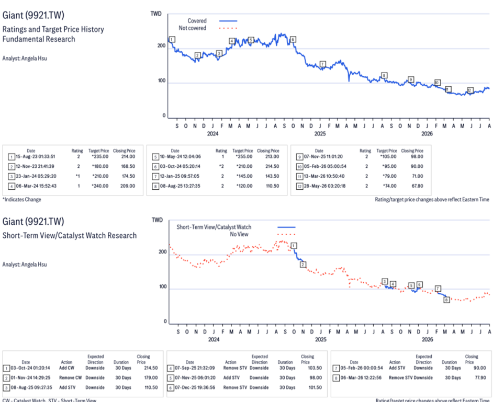Click the 168.50 closing price value
The image size is (493, 402).
(x=128, y=166)
